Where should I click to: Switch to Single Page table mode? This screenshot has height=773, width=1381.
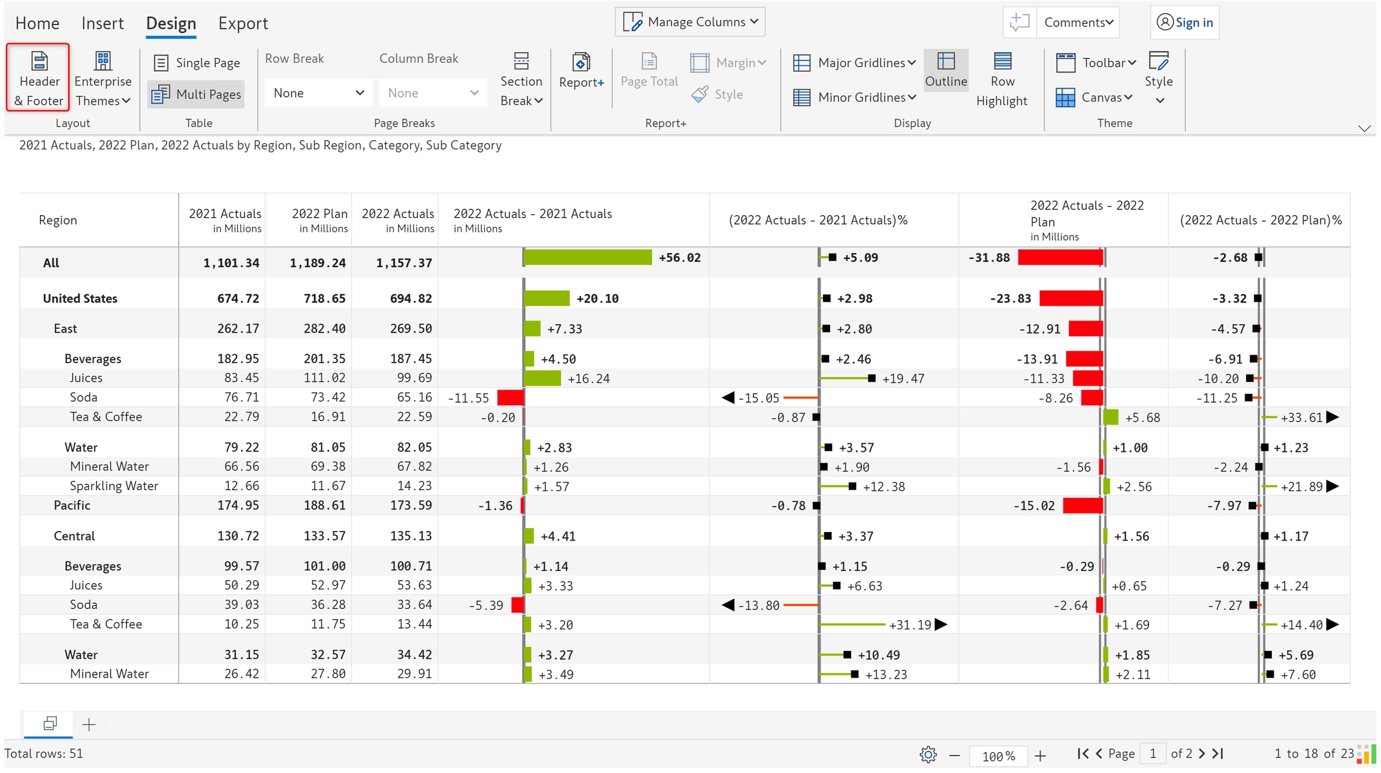[197, 63]
